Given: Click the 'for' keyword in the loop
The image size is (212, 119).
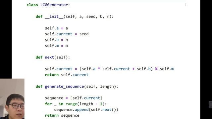Looking at the screenshot, I should 48,104.
